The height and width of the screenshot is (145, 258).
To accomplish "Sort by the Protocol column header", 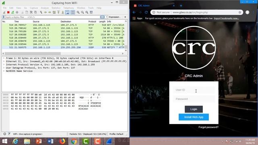I will [x=92, y=21].
